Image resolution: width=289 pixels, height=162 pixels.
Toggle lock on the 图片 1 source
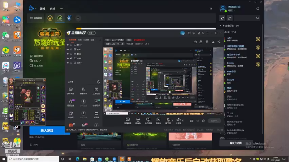click(71, 45)
